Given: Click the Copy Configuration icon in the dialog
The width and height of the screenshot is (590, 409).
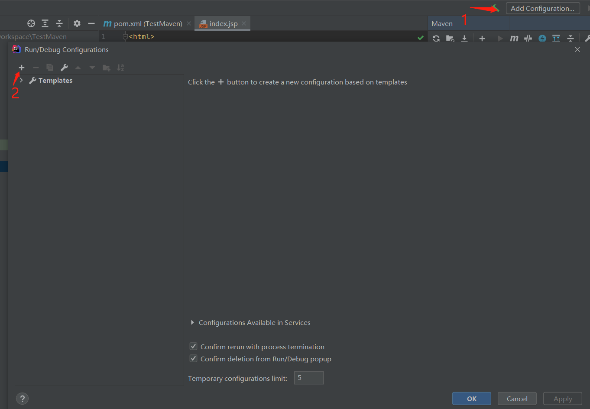Looking at the screenshot, I should pos(50,68).
